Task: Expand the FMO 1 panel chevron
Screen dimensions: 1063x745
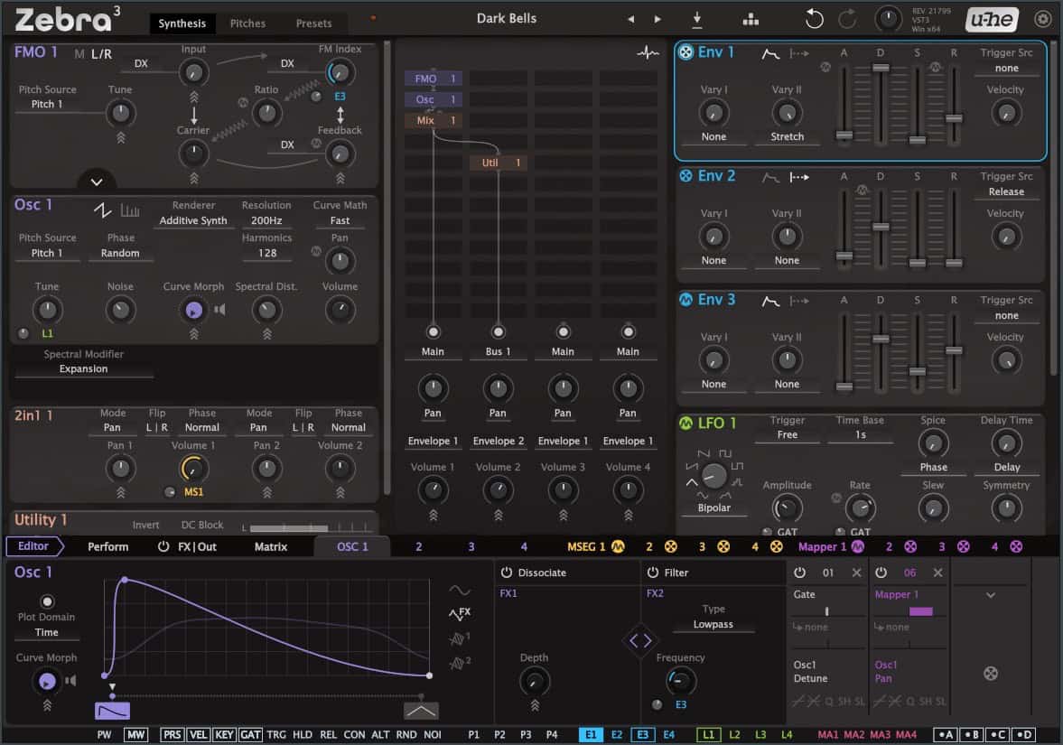Action: click(97, 182)
